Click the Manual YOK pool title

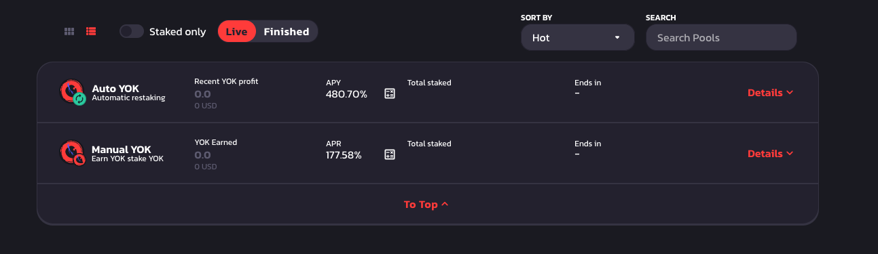[x=122, y=149]
